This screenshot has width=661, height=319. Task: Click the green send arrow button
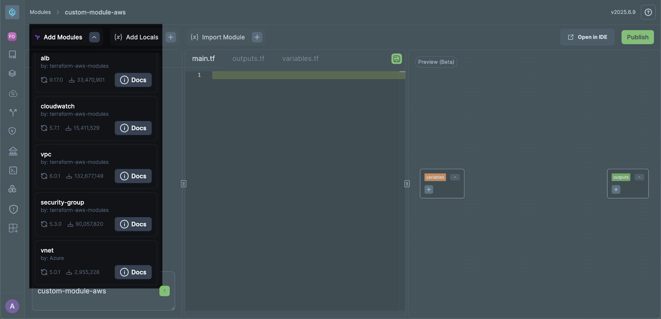point(164,291)
